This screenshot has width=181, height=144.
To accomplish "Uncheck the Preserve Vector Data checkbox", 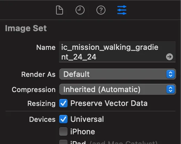I will (x=63, y=103).
